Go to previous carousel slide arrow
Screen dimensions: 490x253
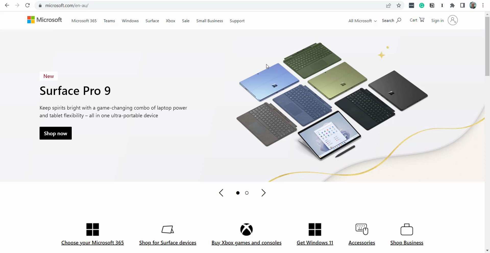click(x=221, y=193)
